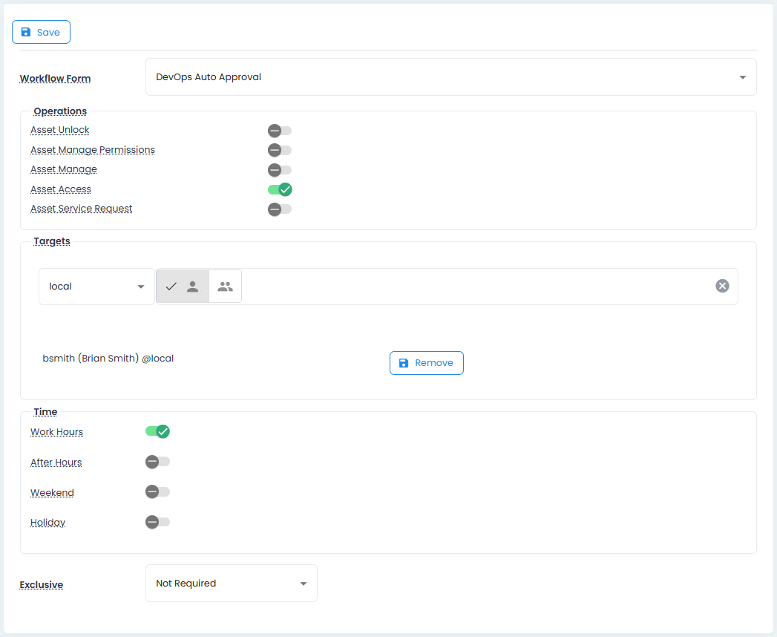Turn on the Weekend switch
The image size is (777, 637).
pyautogui.click(x=158, y=492)
